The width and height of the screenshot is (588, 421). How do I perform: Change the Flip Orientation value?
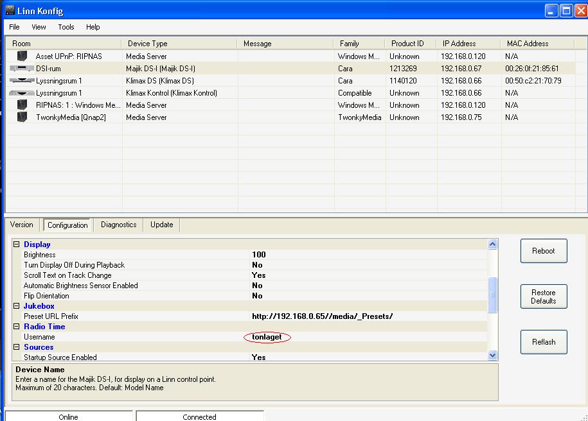(x=257, y=296)
